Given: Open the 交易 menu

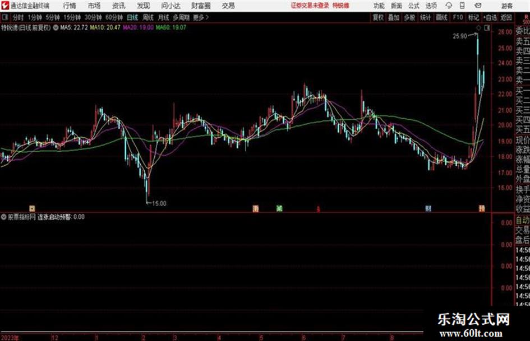Looking at the screenshot, I should (228, 6).
